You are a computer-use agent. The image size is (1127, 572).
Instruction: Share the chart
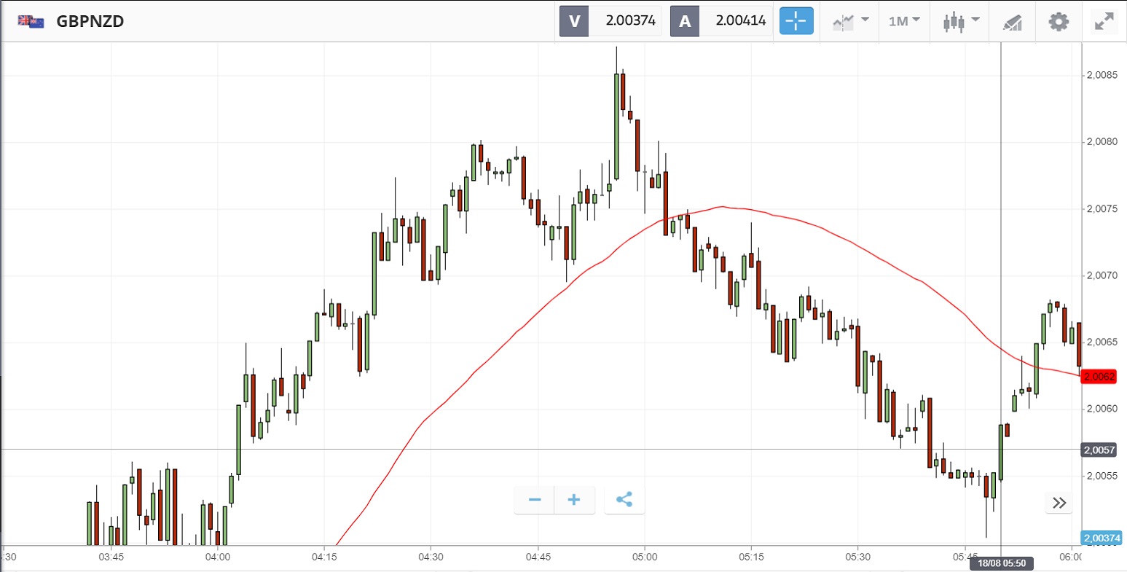coord(624,500)
